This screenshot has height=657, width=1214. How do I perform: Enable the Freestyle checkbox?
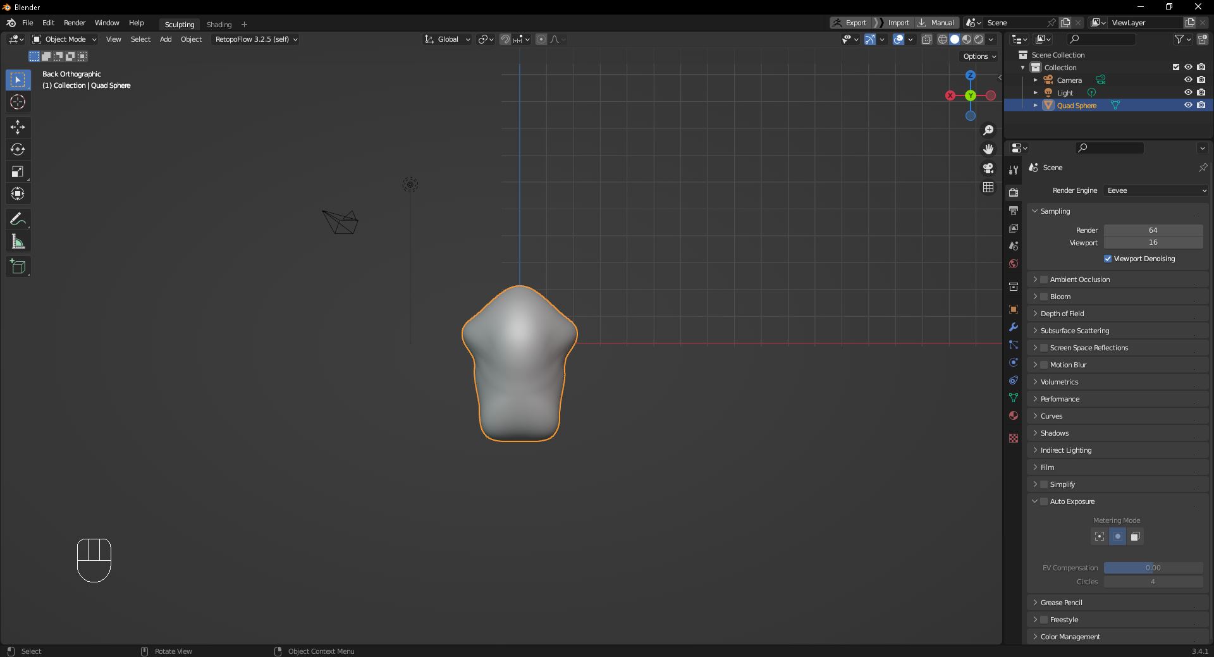coord(1044,620)
